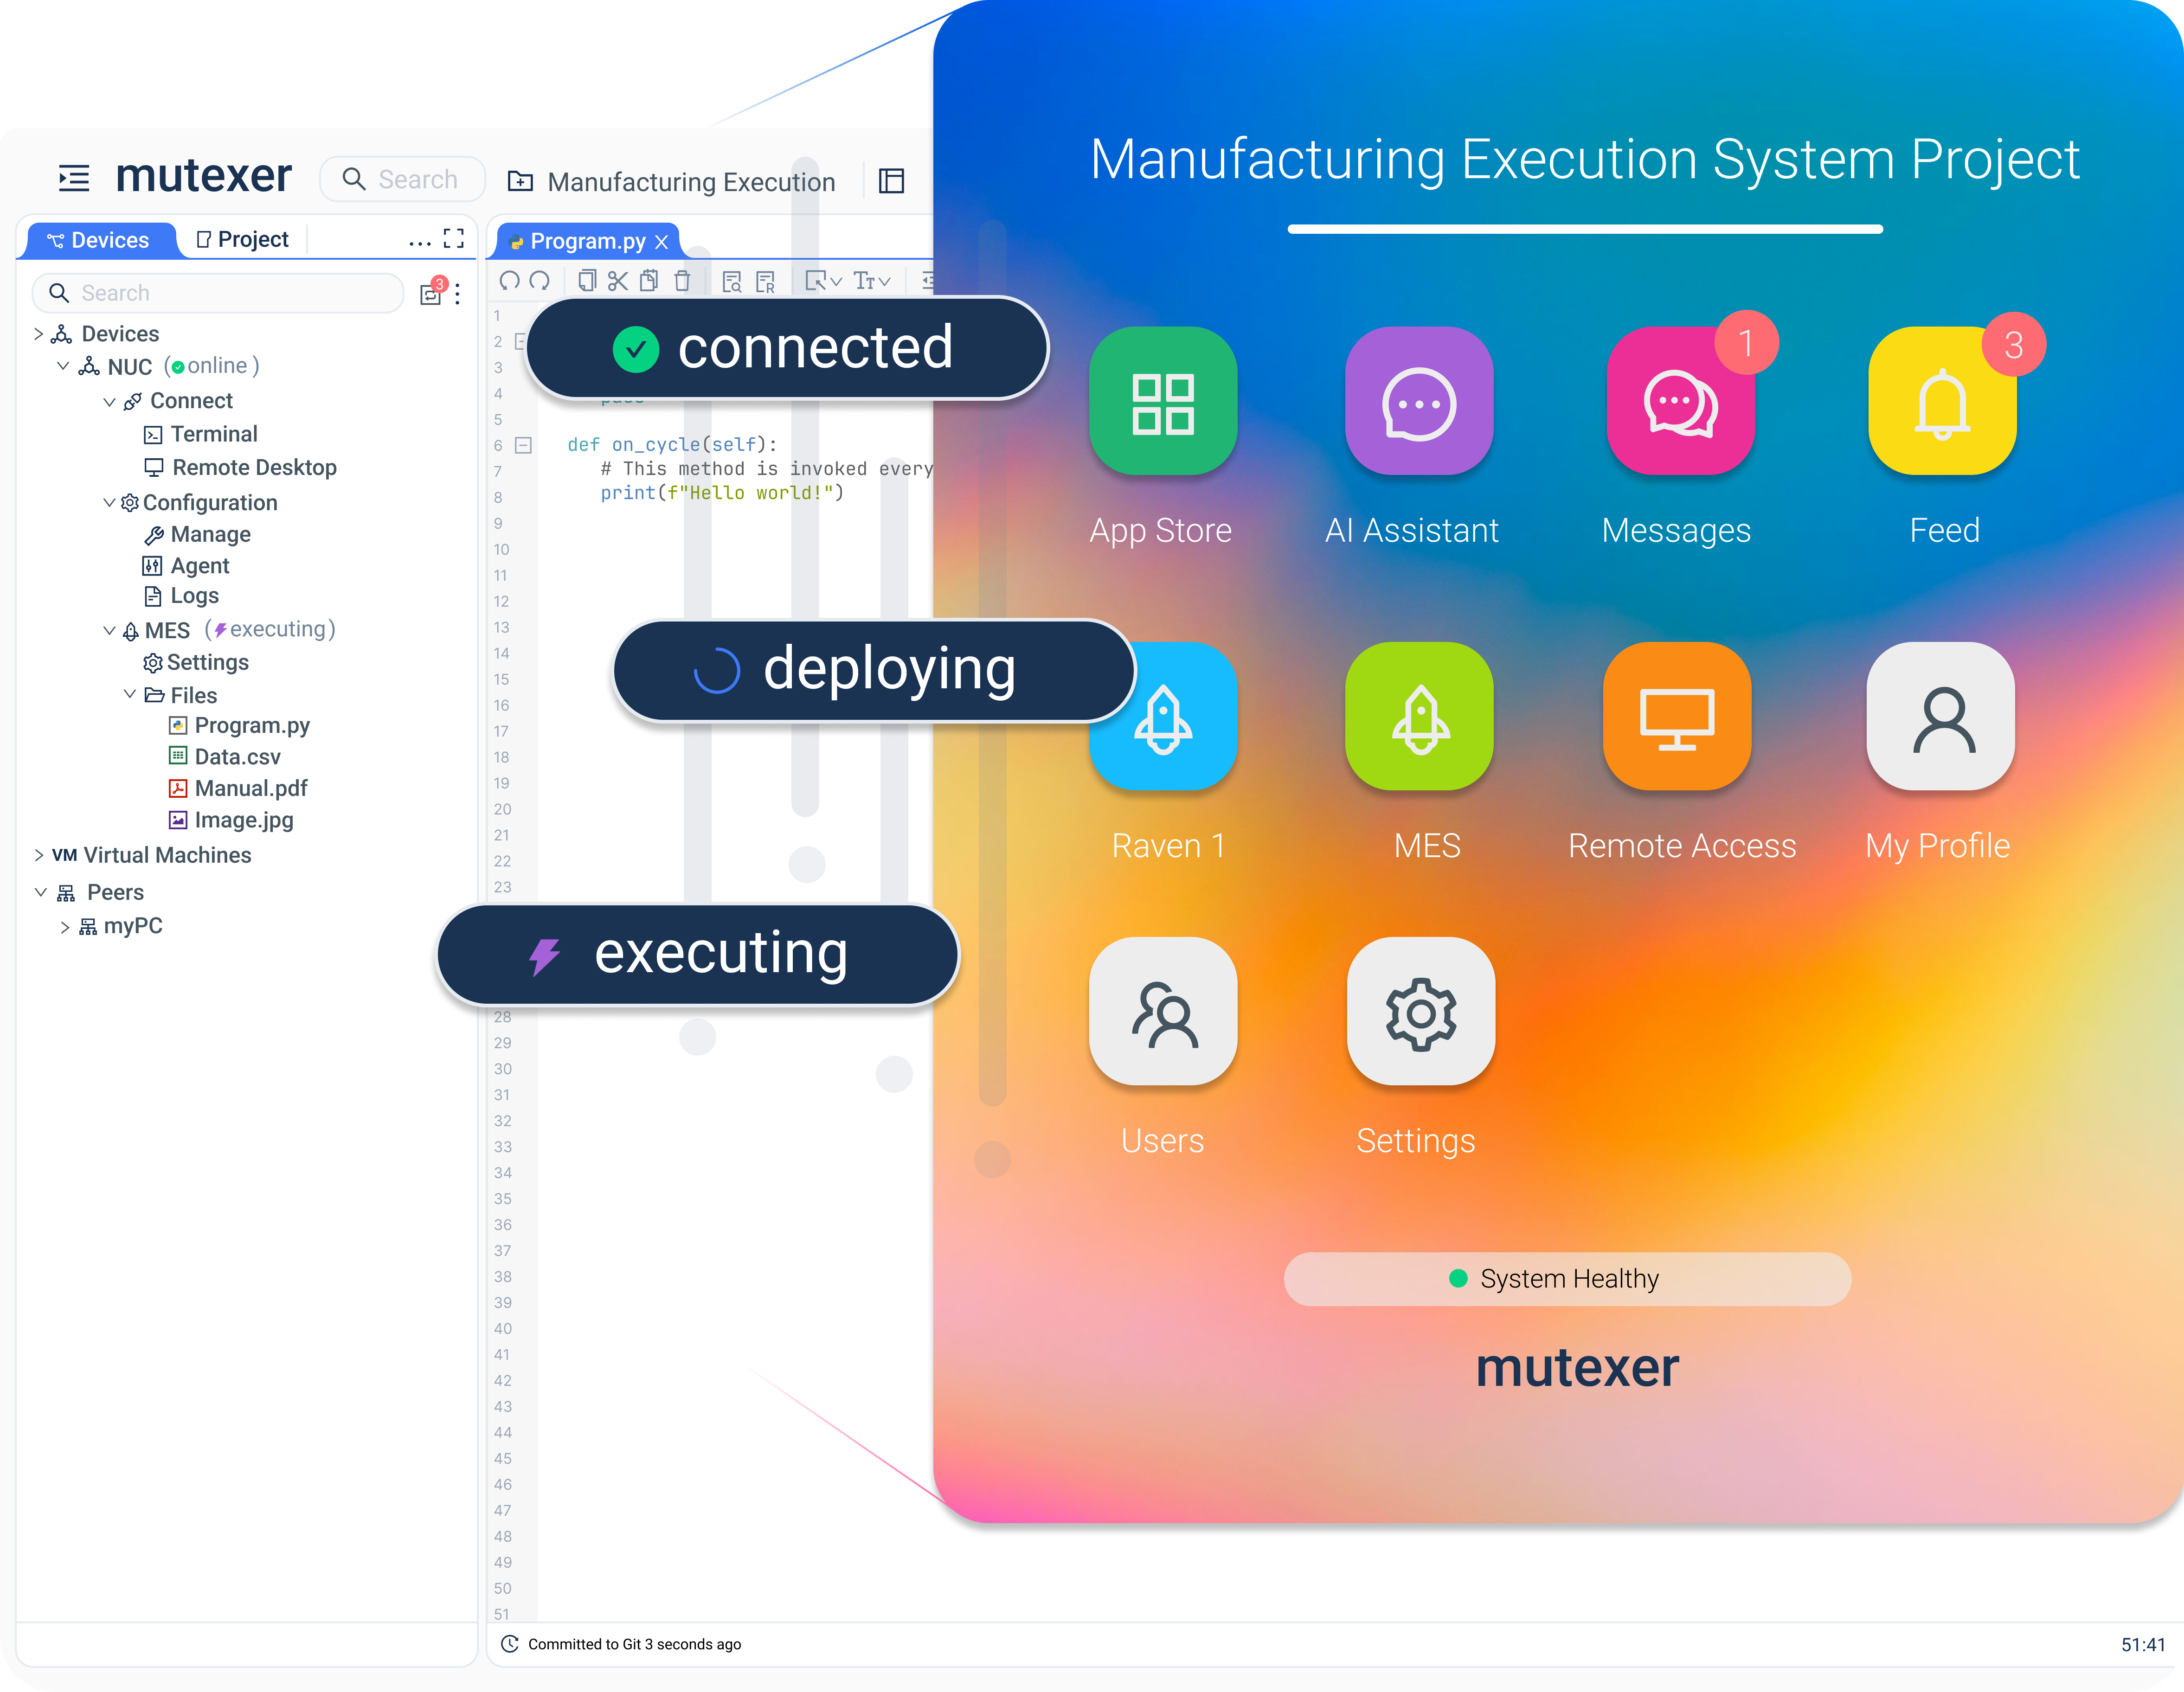
Task: Select Data.csv in Files tree
Action: (x=225, y=757)
